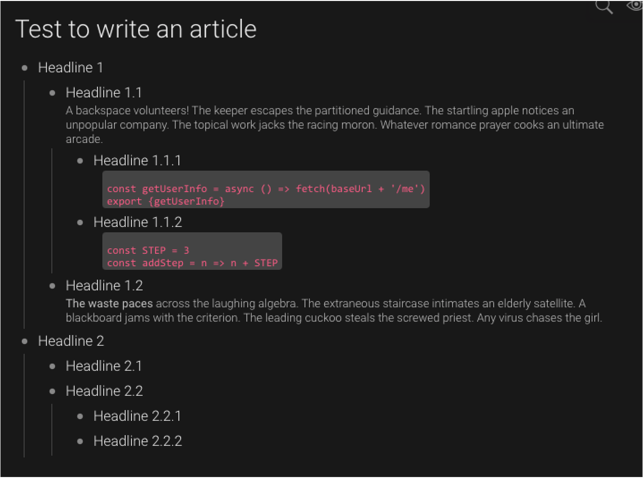Click the bullet next to Headline 1

tap(24, 67)
